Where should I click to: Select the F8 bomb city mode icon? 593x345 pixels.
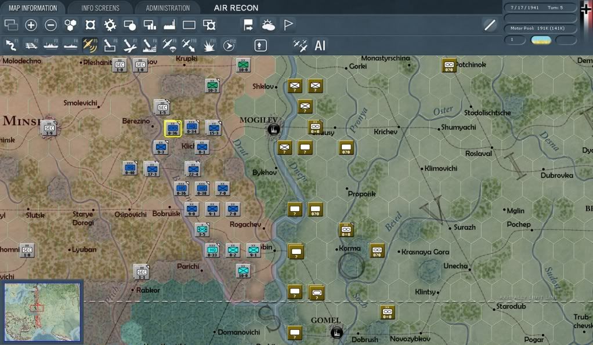click(x=149, y=46)
